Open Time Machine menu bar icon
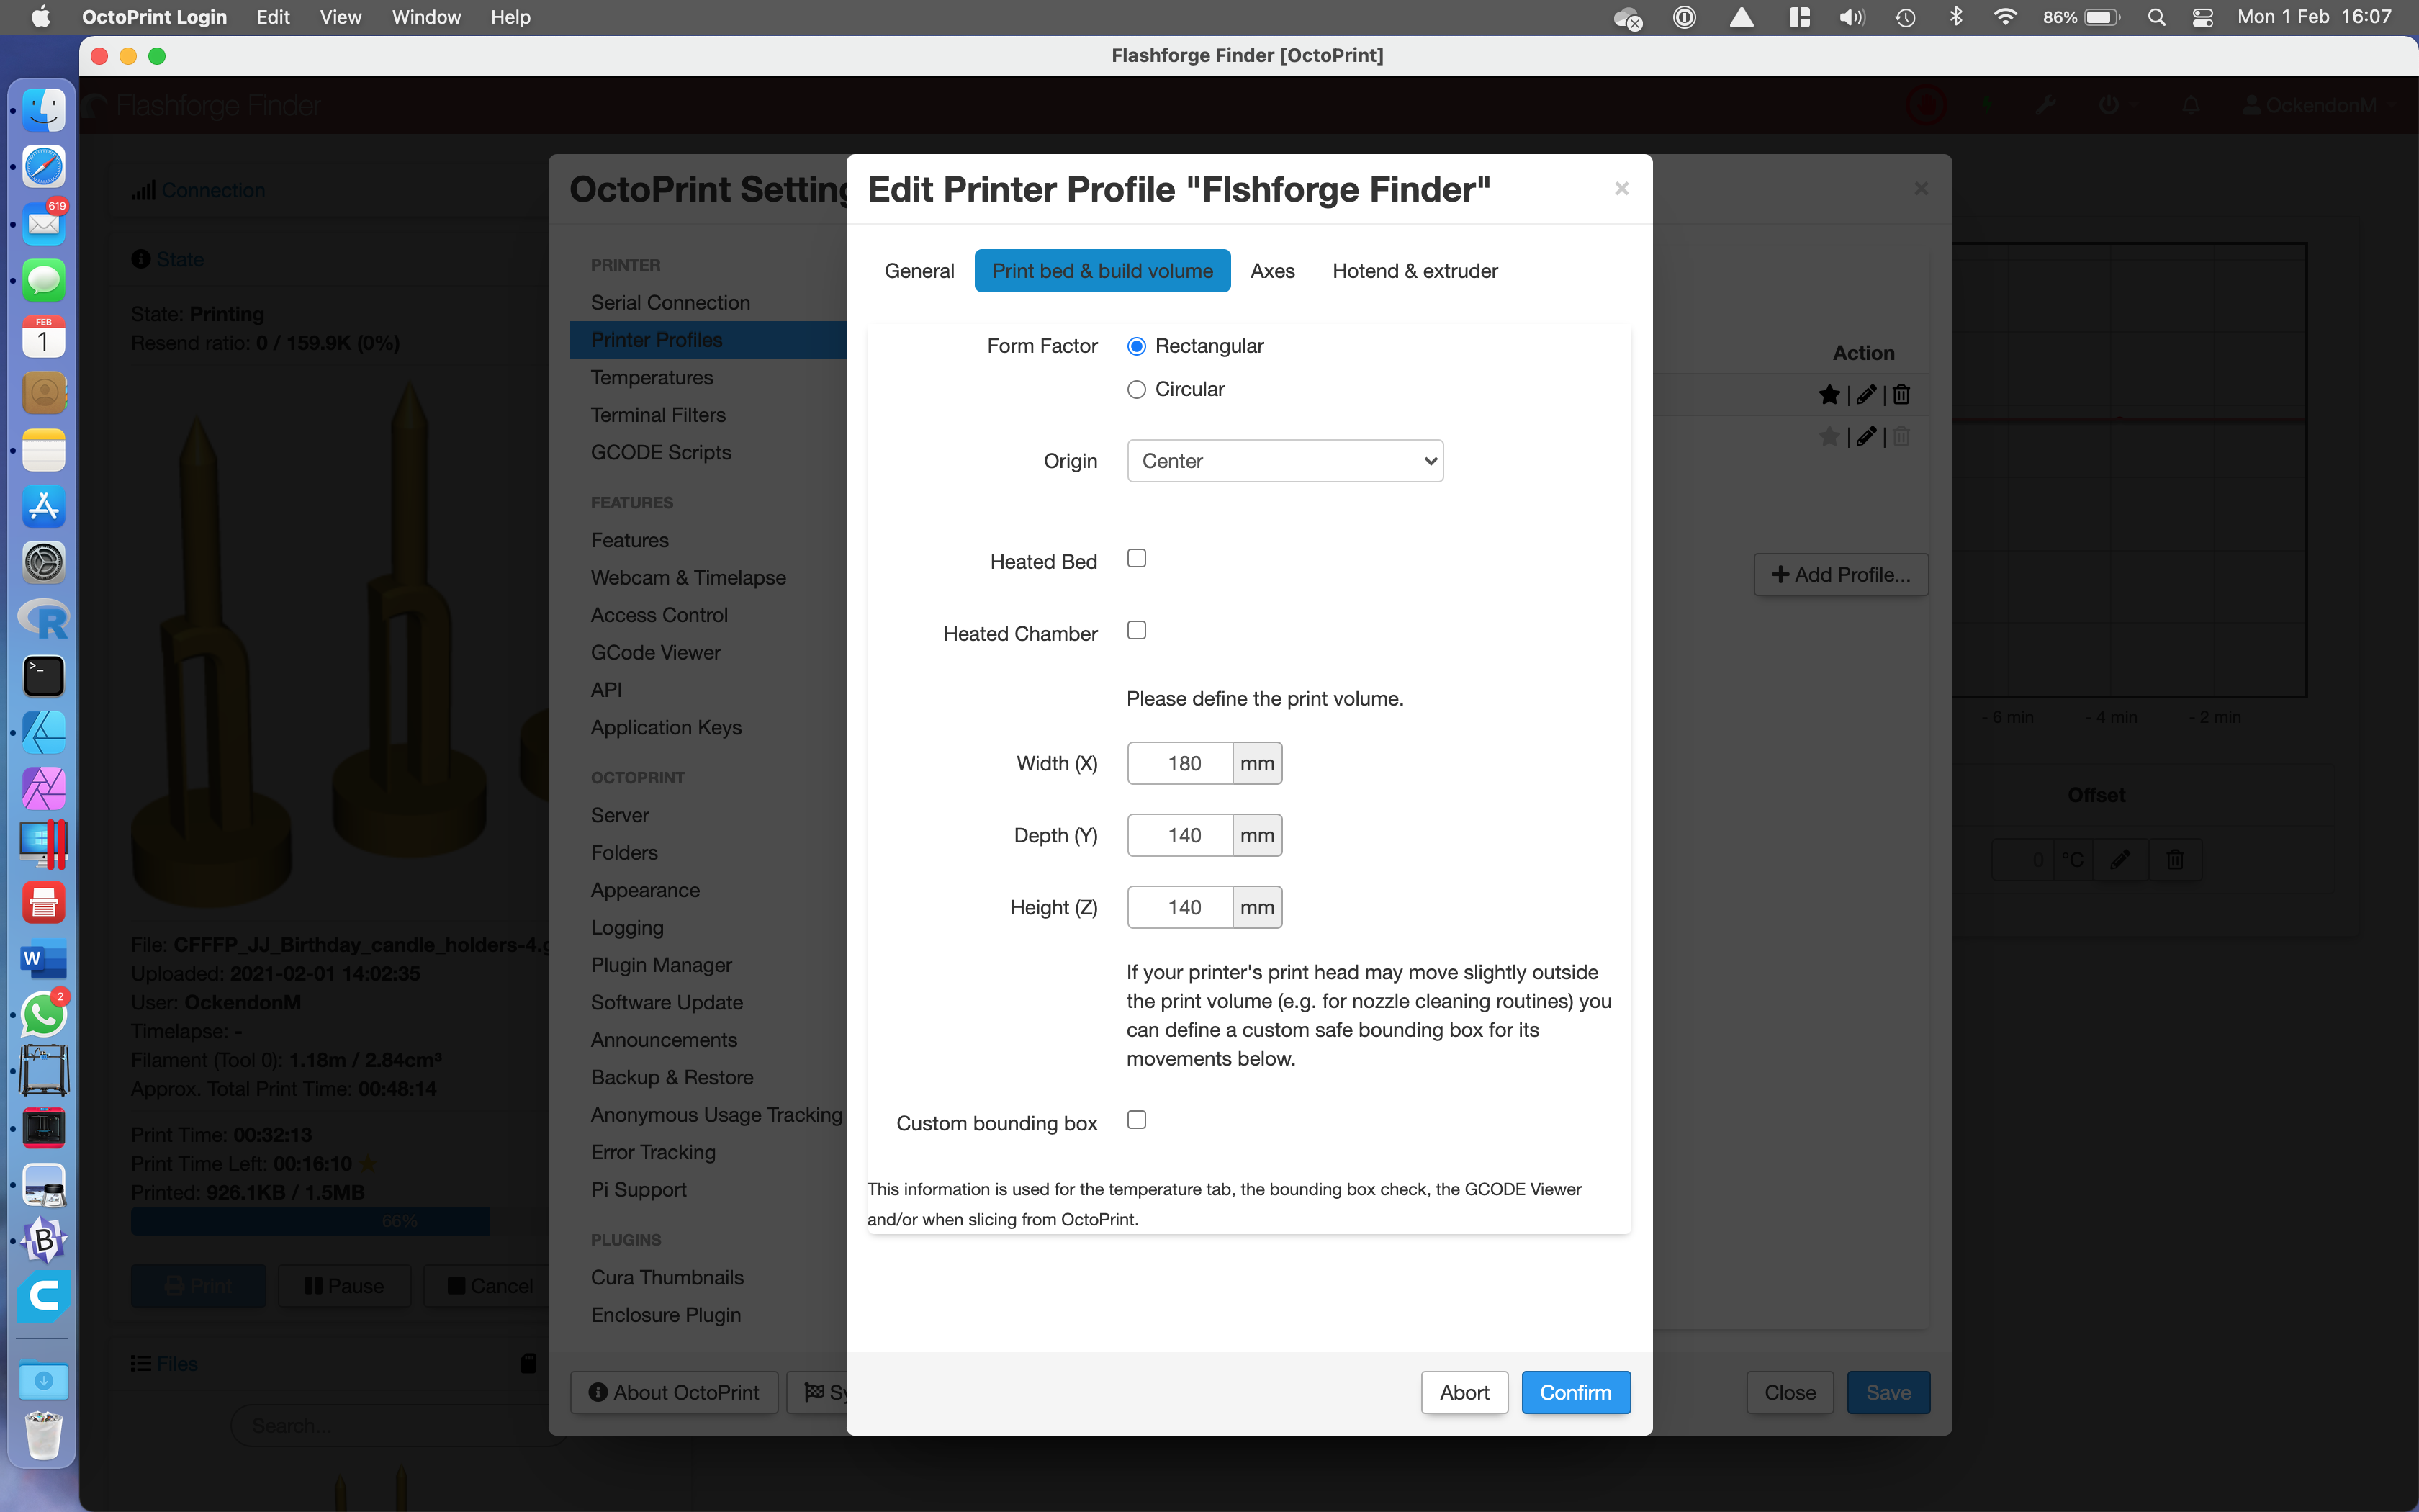2419x1512 pixels. 1904,17
